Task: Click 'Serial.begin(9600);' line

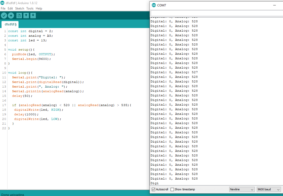Action: (32, 59)
